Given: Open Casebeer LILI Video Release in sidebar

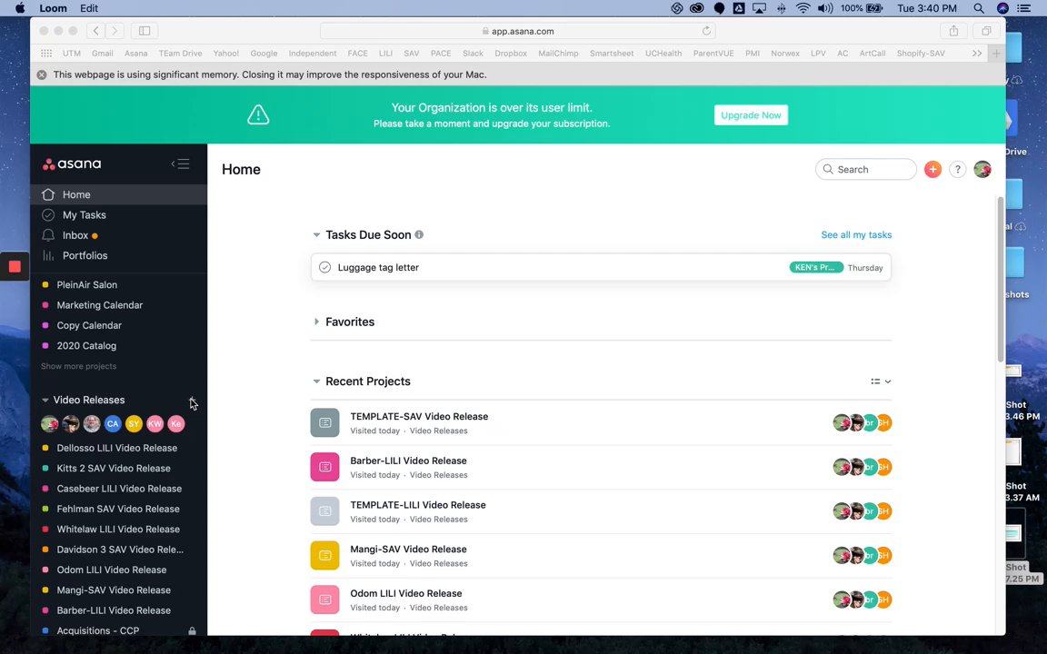Looking at the screenshot, I should (x=118, y=489).
